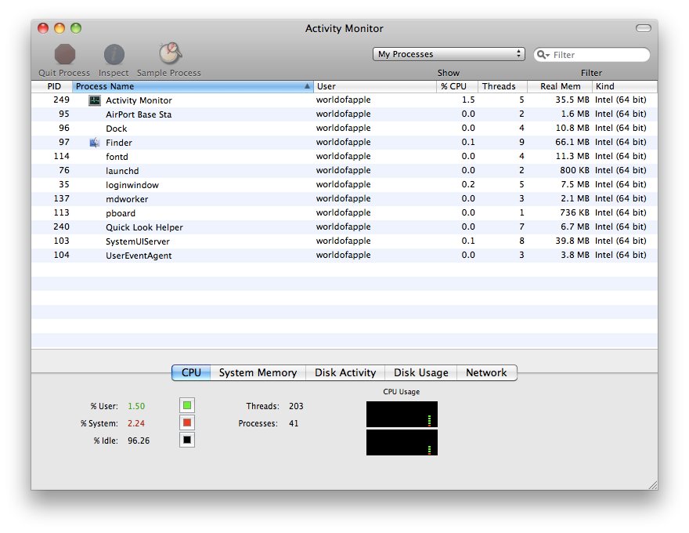Click the magnifying glass in Filter field
This screenshot has height=533, width=689.
[x=543, y=55]
